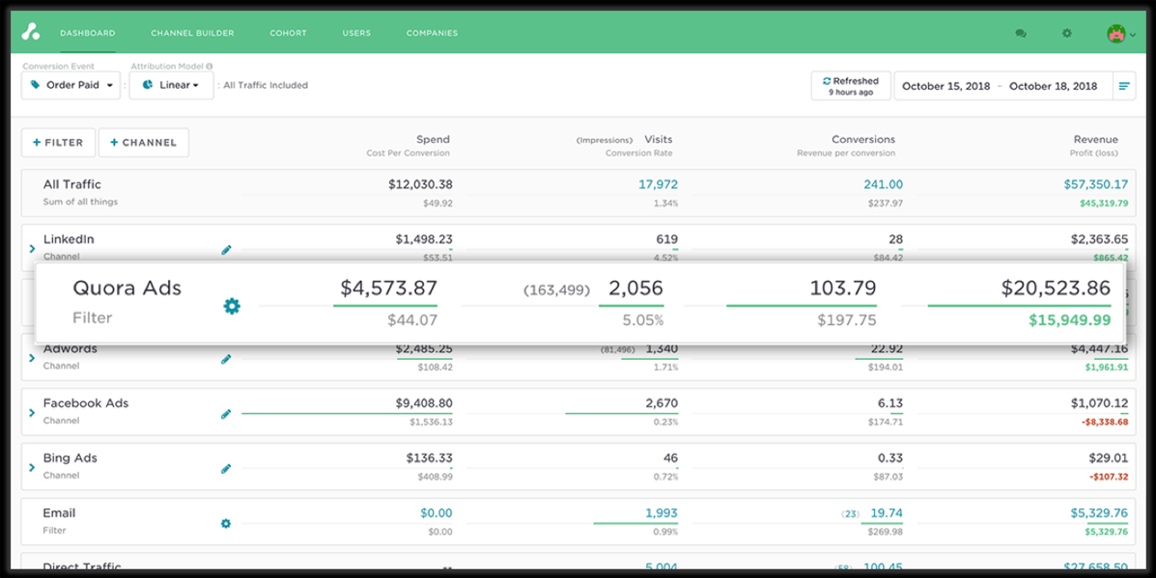
Task: Click the Conversions column header
Action: pos(863,139)
